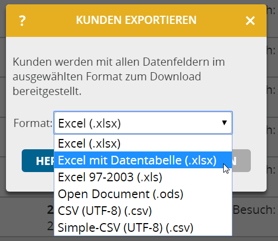Click the description paragraph about Datenfeldern
The width and height of the screenshot is (278, 241).
click(x=119, y=77)
